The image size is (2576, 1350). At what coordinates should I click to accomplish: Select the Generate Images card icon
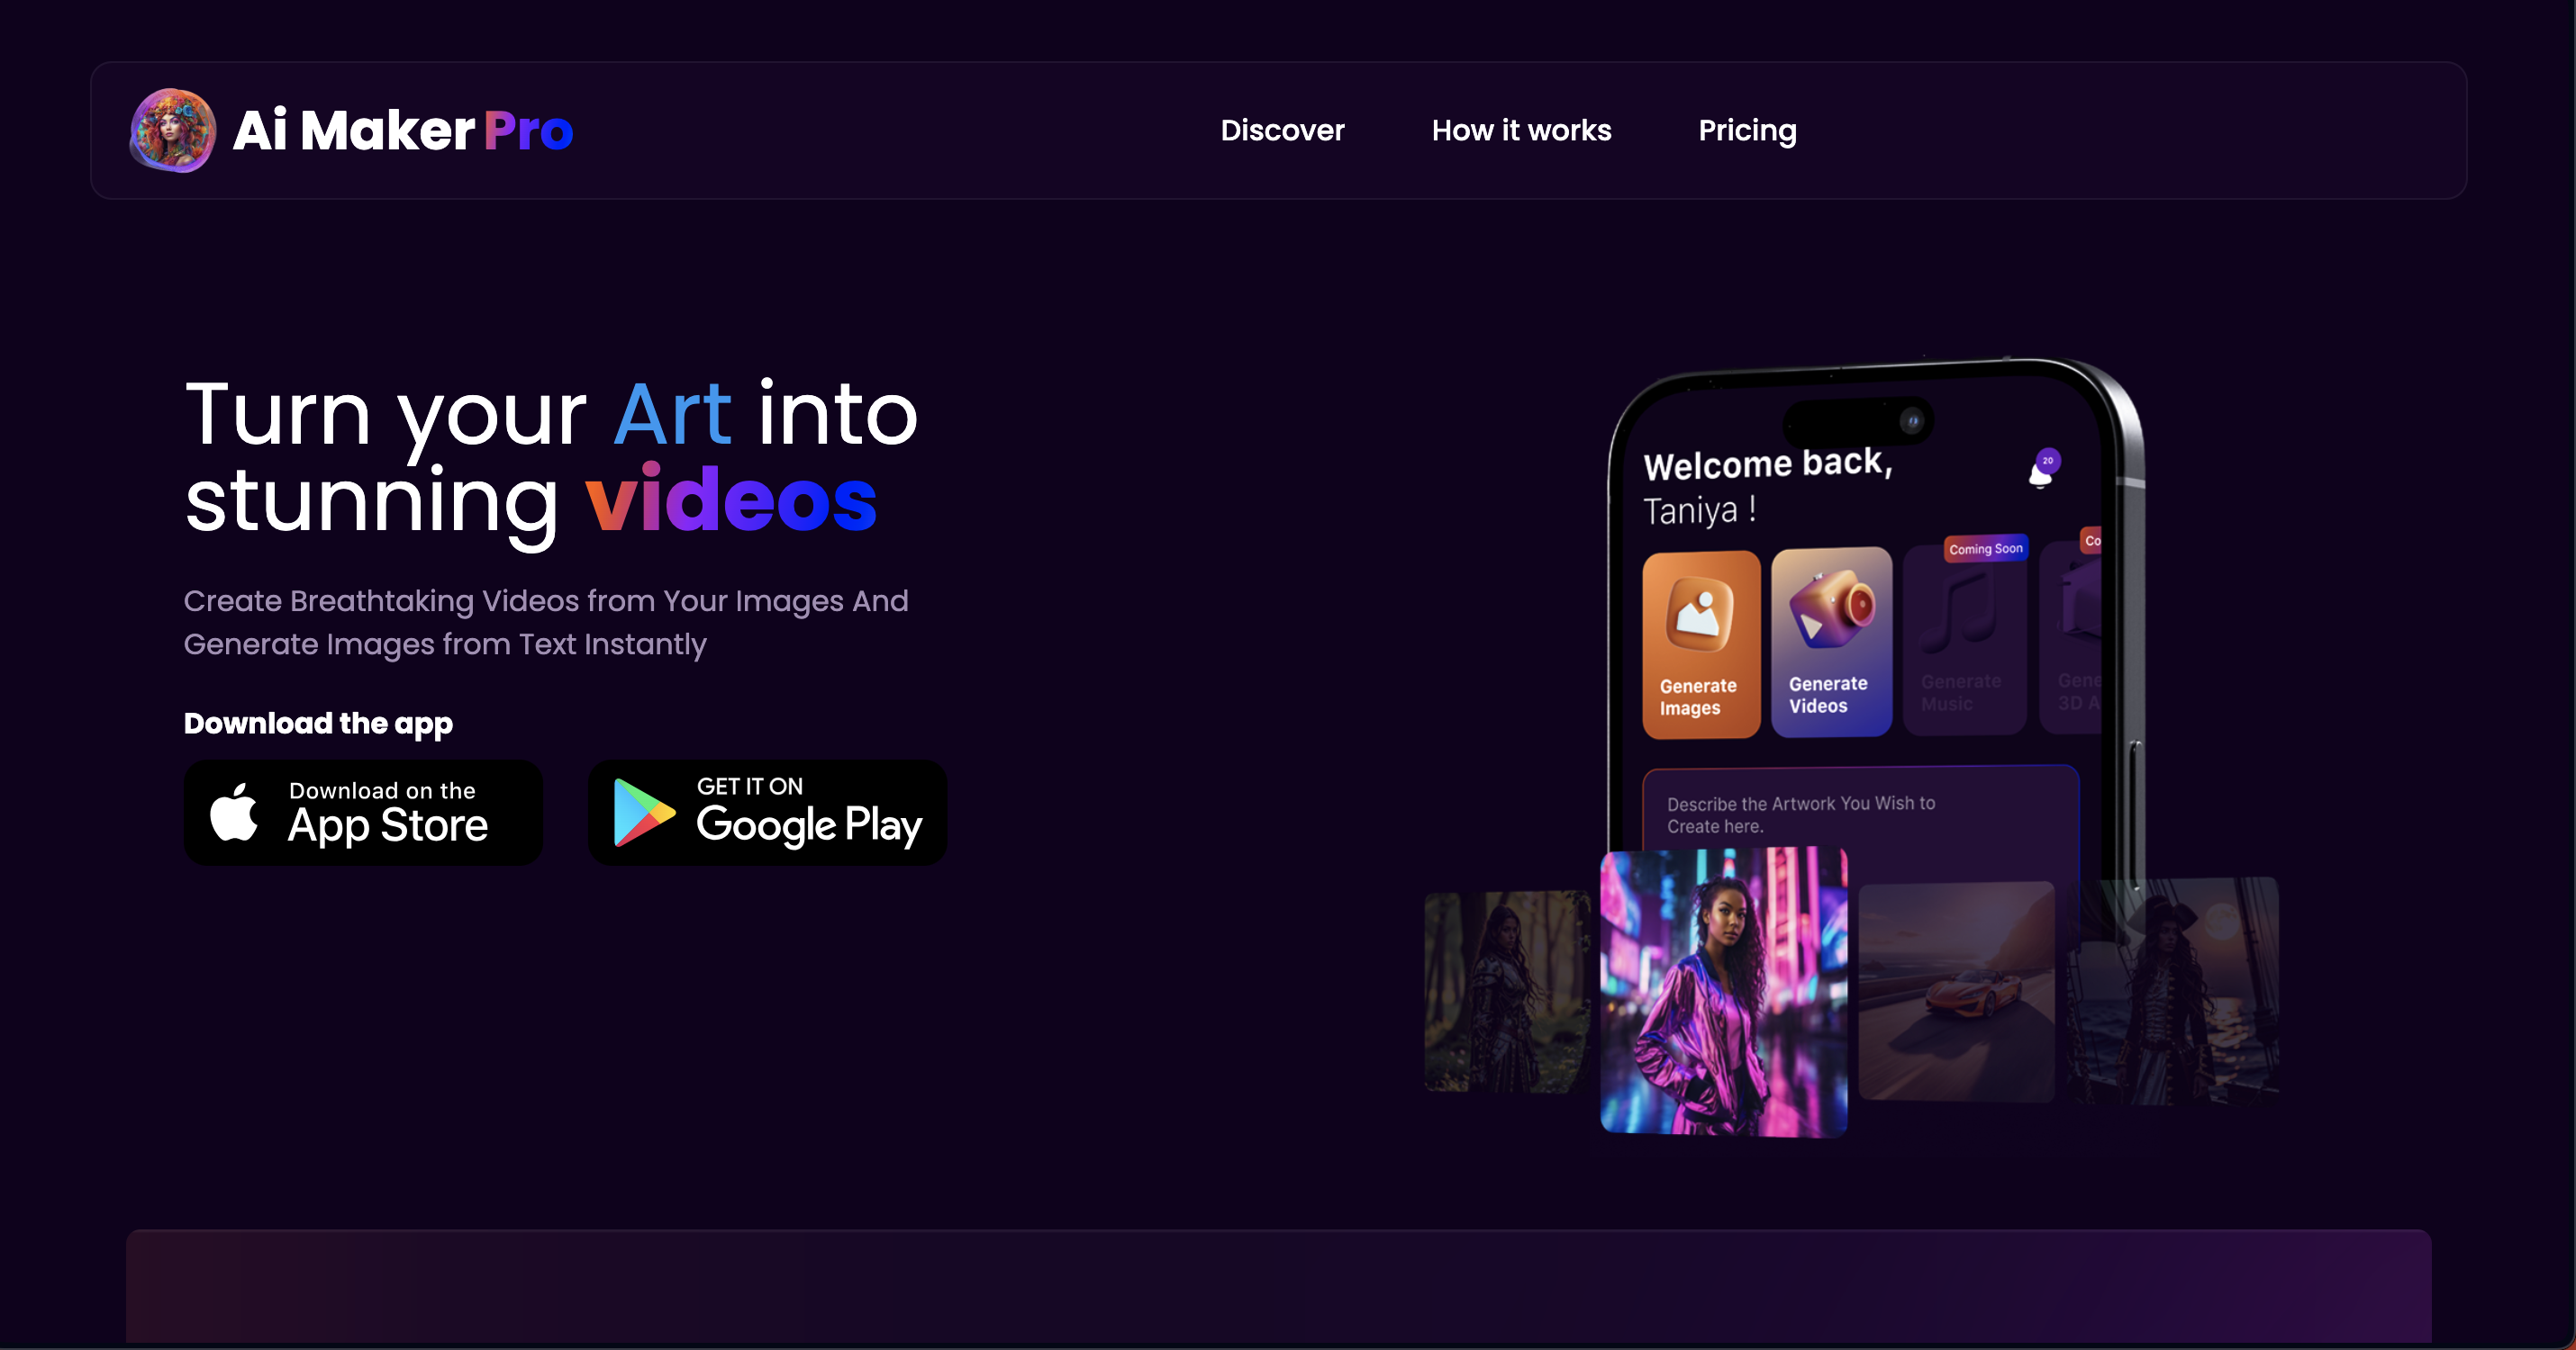[x=1699, y=613]
